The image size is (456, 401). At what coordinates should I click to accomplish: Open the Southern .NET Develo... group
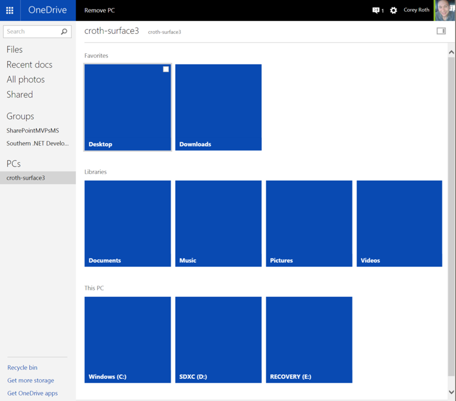click(38, 144)
